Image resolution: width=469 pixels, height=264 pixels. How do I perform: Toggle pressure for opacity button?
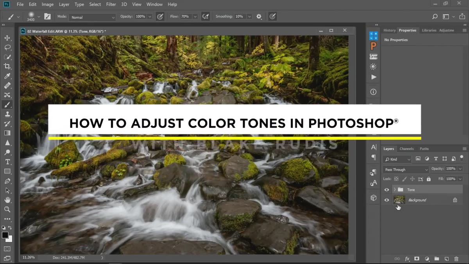(160, 16)
